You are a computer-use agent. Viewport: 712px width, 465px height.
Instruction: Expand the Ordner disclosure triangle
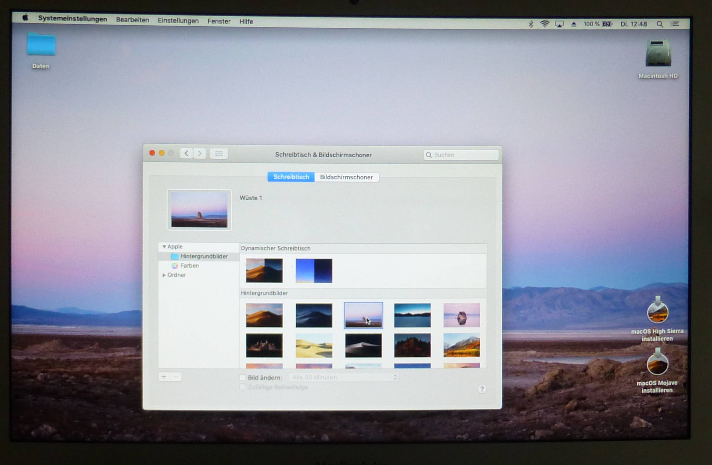pyautogui.click(x=164, y=275)
